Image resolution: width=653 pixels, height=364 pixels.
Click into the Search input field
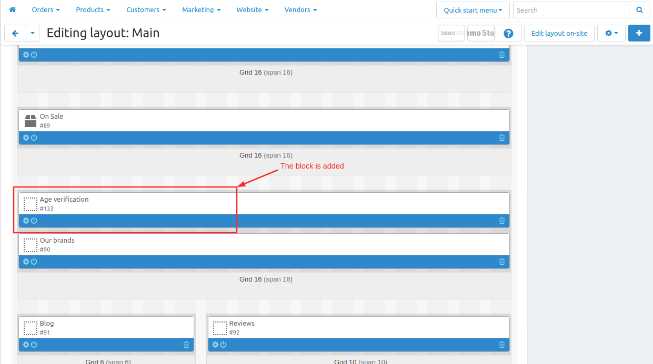point(570,10)
